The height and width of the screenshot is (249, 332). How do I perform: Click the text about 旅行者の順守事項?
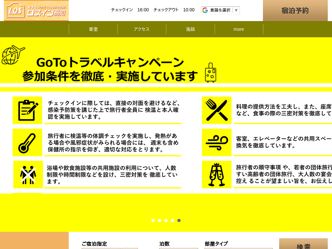284,174
